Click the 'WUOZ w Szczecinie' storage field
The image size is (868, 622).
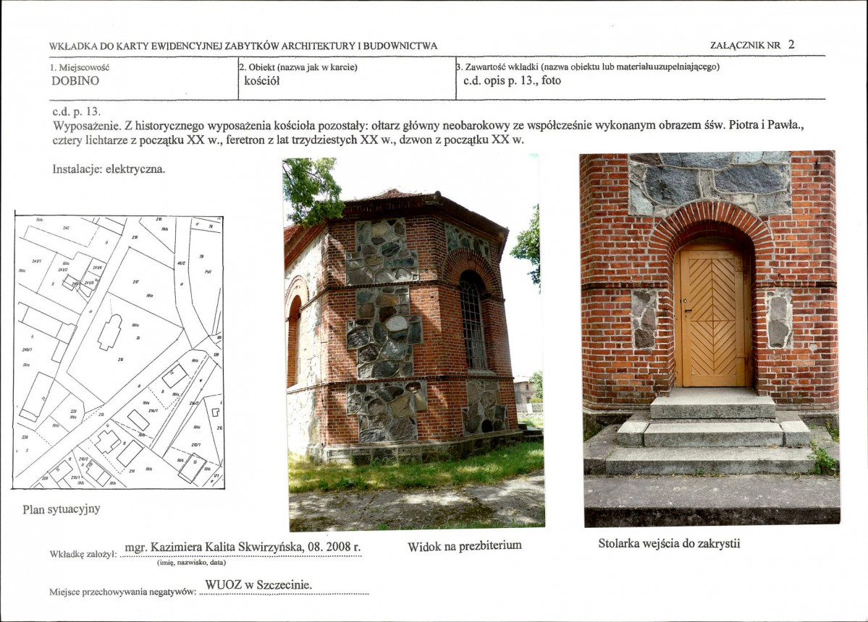tap(258, 585)
